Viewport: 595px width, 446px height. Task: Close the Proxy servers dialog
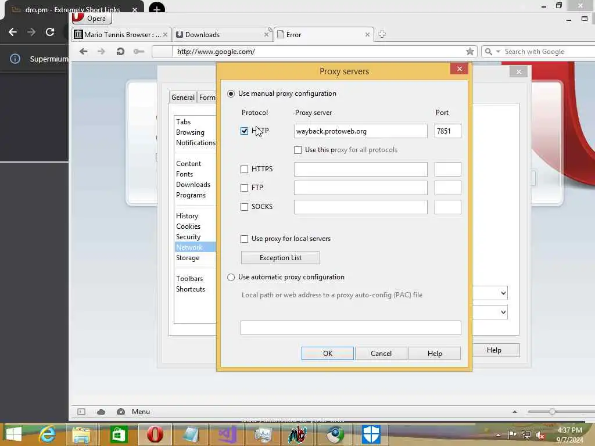[x=459, y=69]
